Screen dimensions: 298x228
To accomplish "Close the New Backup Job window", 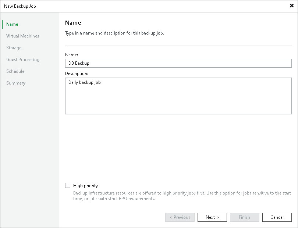I will (292, 6).
